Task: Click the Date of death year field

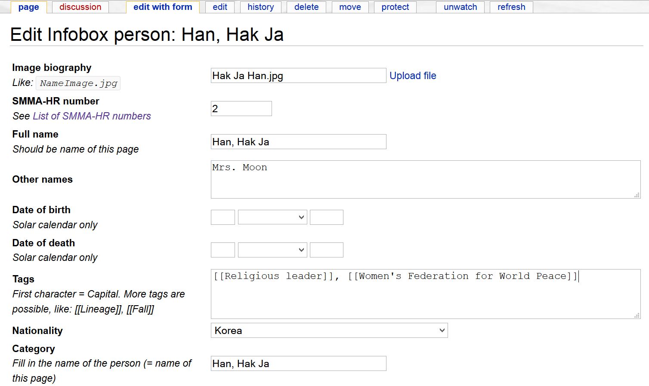Action: (x=326, y=250)
